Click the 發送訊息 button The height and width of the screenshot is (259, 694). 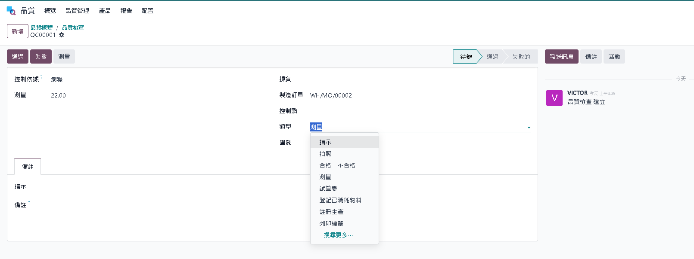[x=561, y=57]
